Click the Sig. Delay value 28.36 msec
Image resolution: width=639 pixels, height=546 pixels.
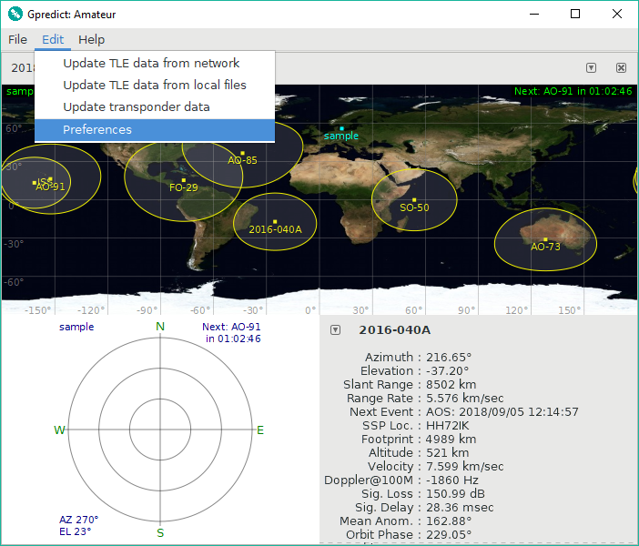[x=460, y=507]
